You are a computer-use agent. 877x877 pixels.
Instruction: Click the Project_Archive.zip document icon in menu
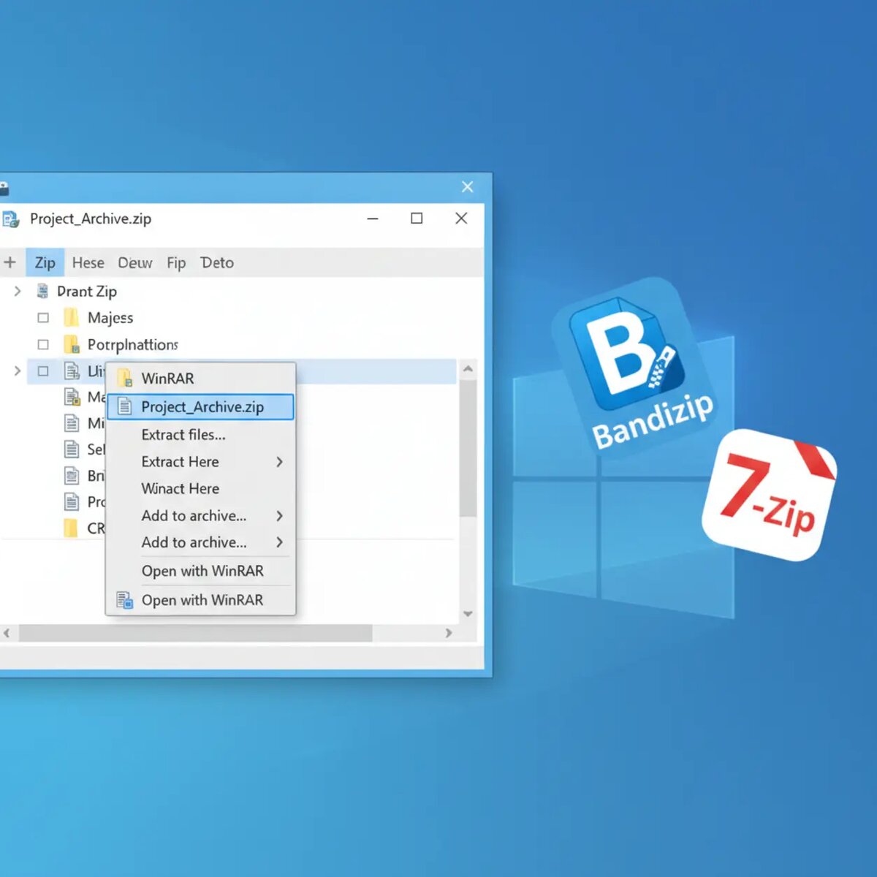[125, 406]
